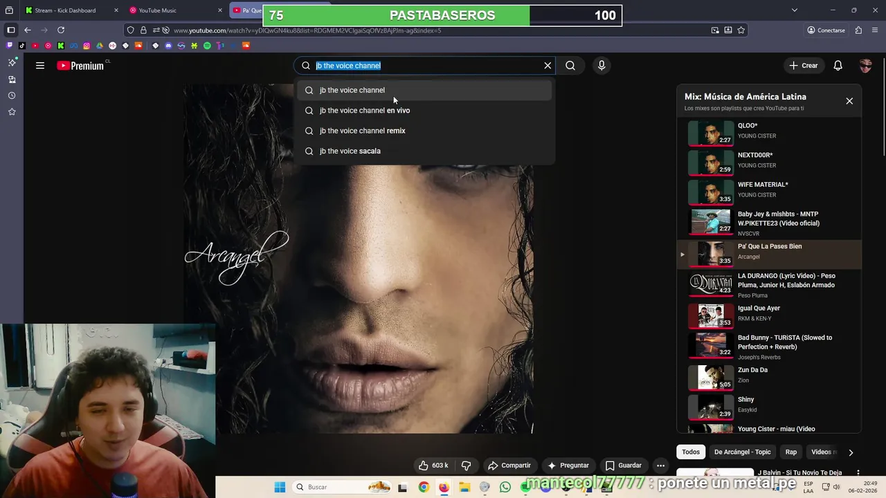Click the taskbar Buscar search box

coord(343,487)
